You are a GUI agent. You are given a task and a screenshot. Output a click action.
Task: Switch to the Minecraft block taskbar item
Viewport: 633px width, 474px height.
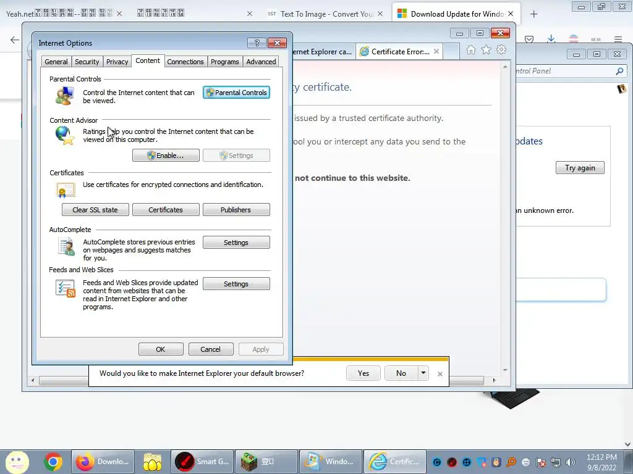point(266,462)
